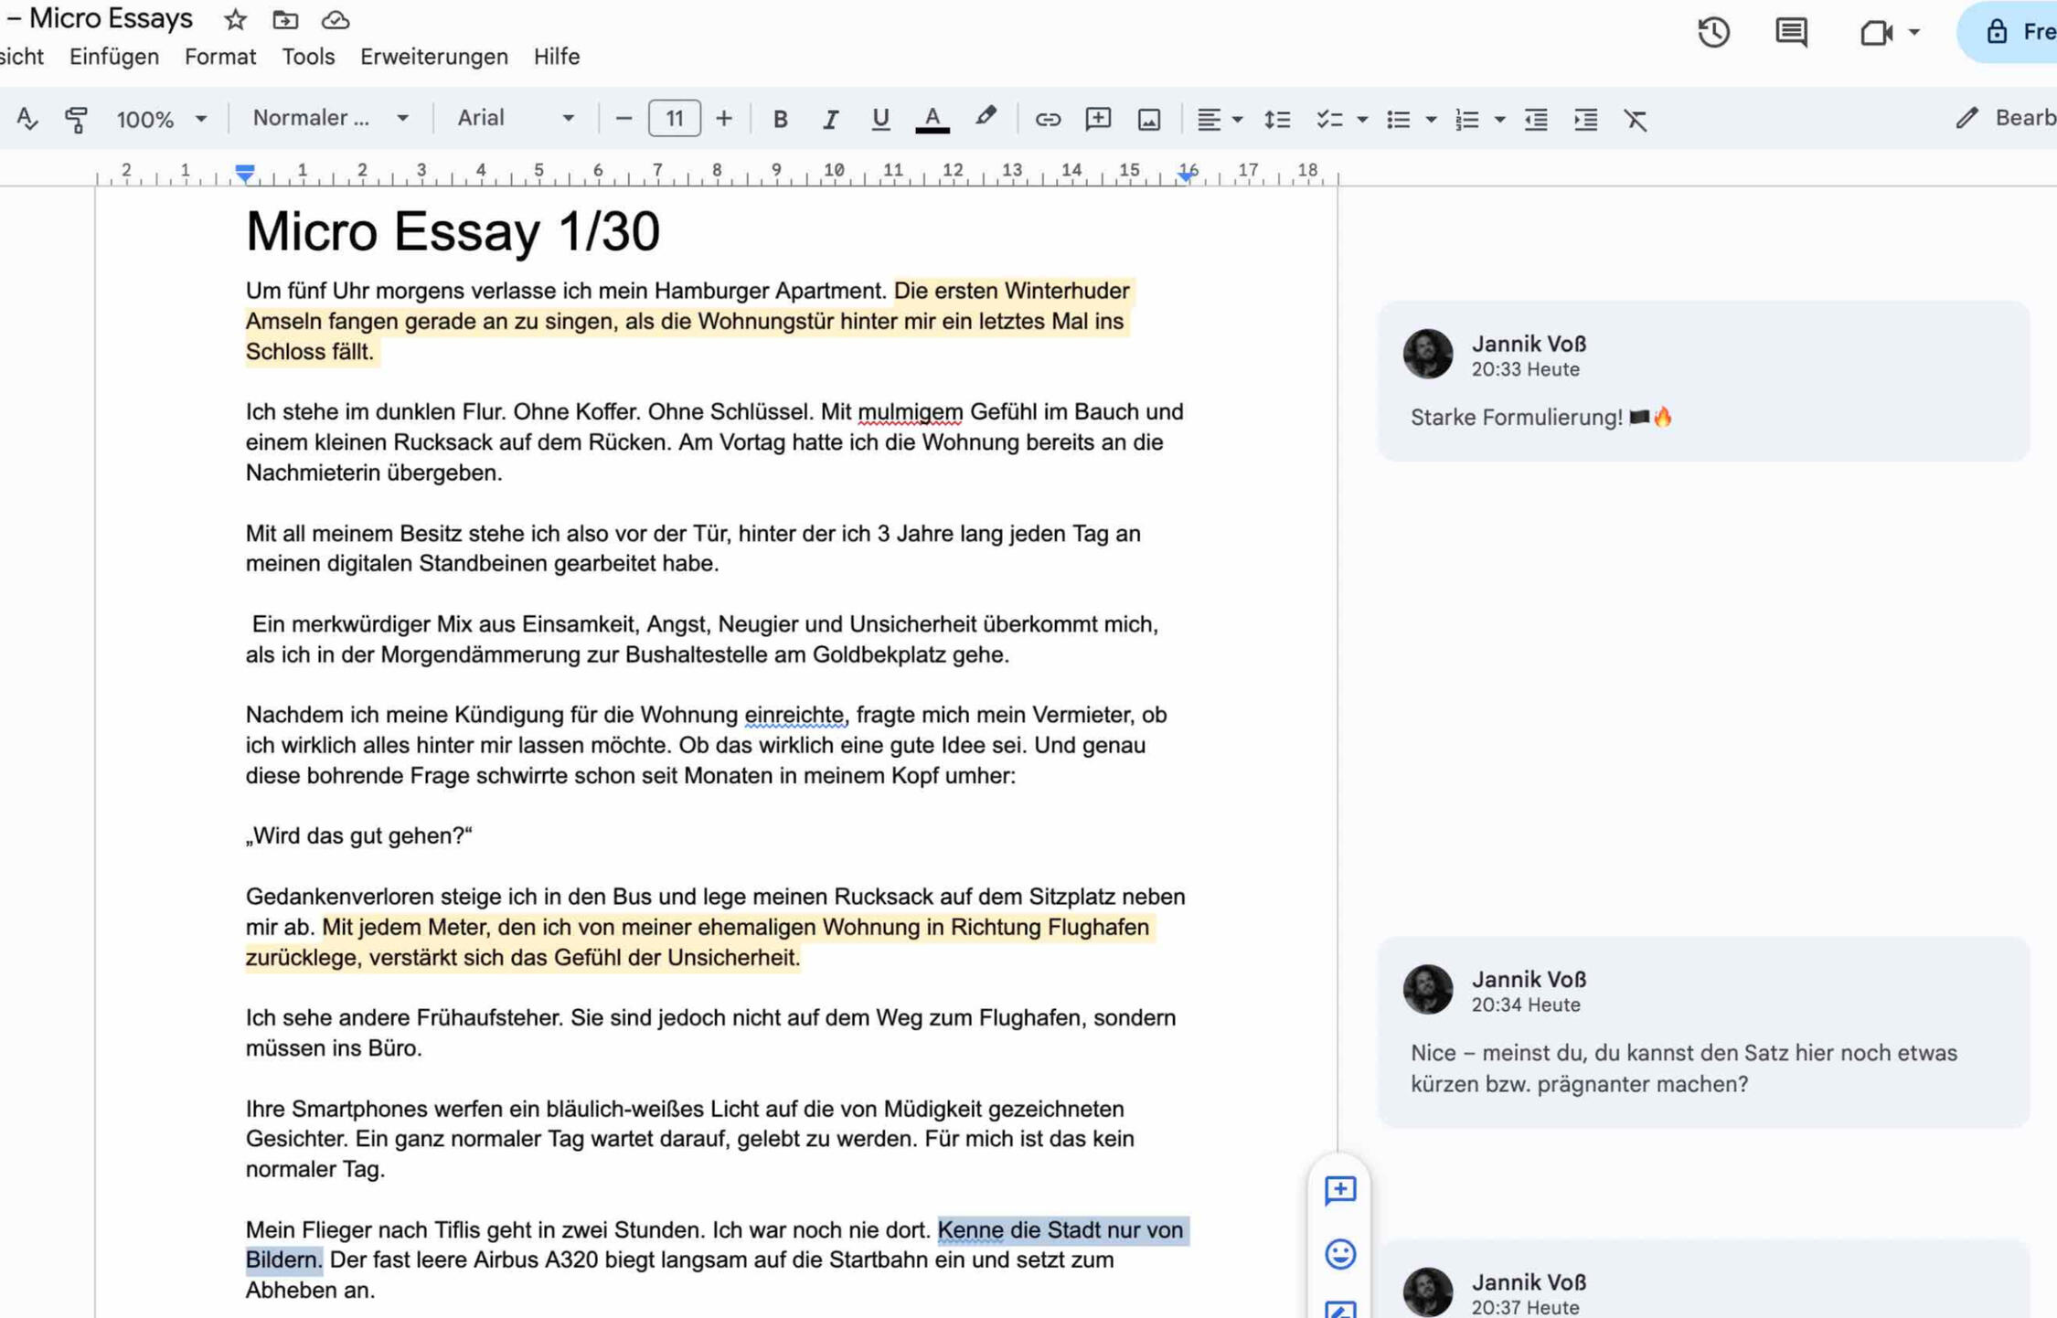Toggle bold formatting
The height and width of the screenshot is (1318, 2057).
click(780, 119)
